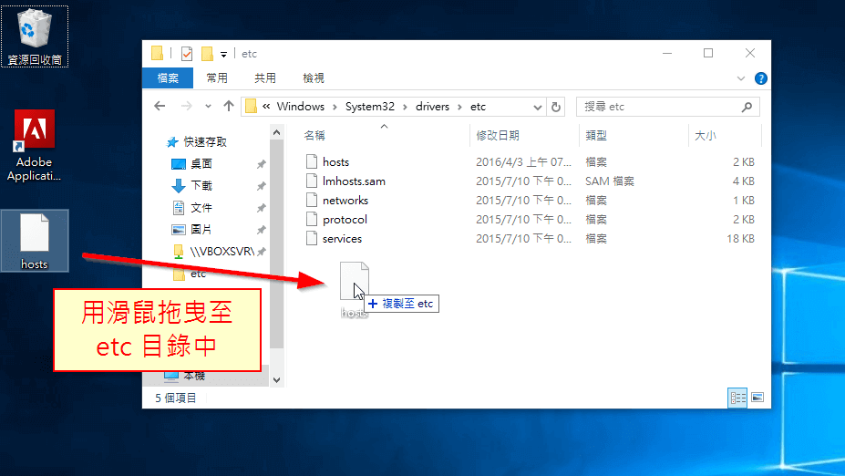Click the Properties icon in the title bar
This screenshot has height=476, width=845.
pyautogui.click(x=187, y=54)
